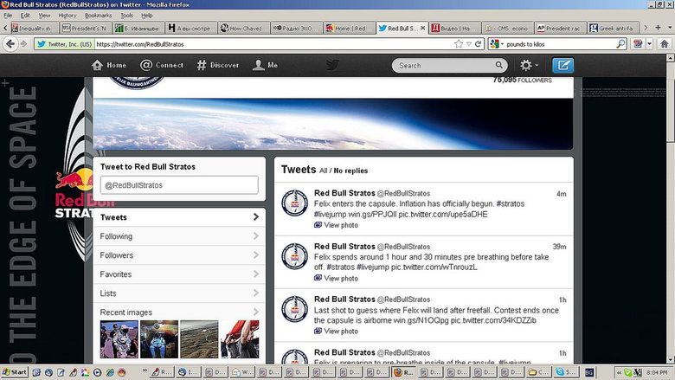Click the Firefox forward arrow
The height and width of the screenshot is (380, 675).
[23, 44]
